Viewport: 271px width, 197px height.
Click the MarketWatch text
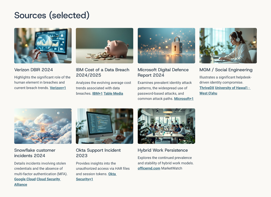(172, 169)
